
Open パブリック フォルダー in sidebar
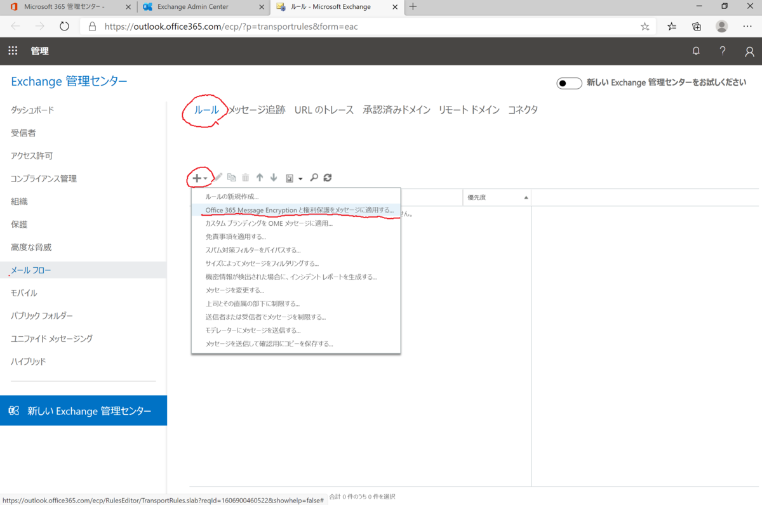point(42,316)
